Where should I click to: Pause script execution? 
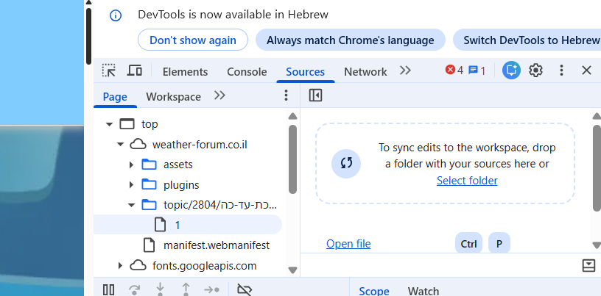pyautogui.click(x=108, y=289)
